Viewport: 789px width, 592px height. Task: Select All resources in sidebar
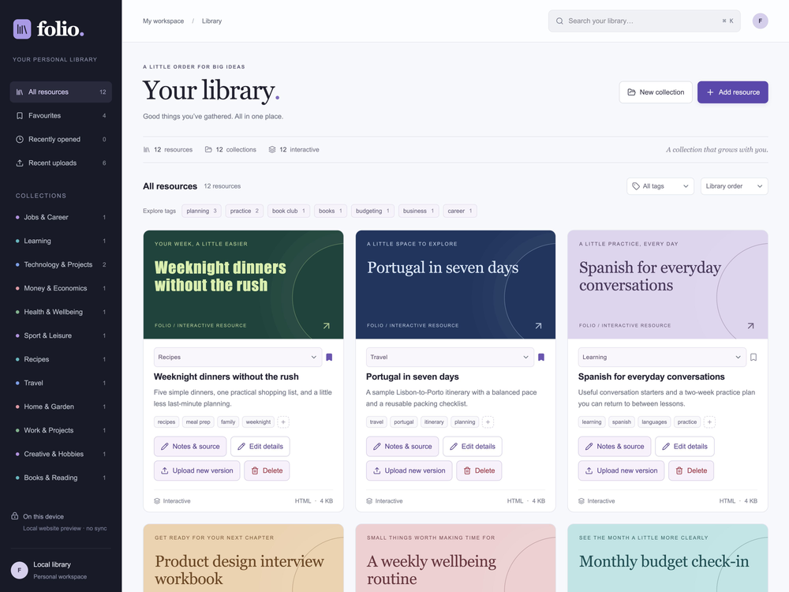point(61,92)
